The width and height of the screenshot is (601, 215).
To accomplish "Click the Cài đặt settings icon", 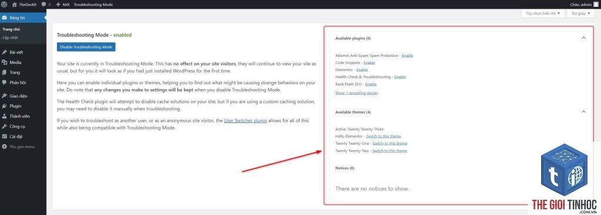I will pyautogui.click(x=4, y=136).
